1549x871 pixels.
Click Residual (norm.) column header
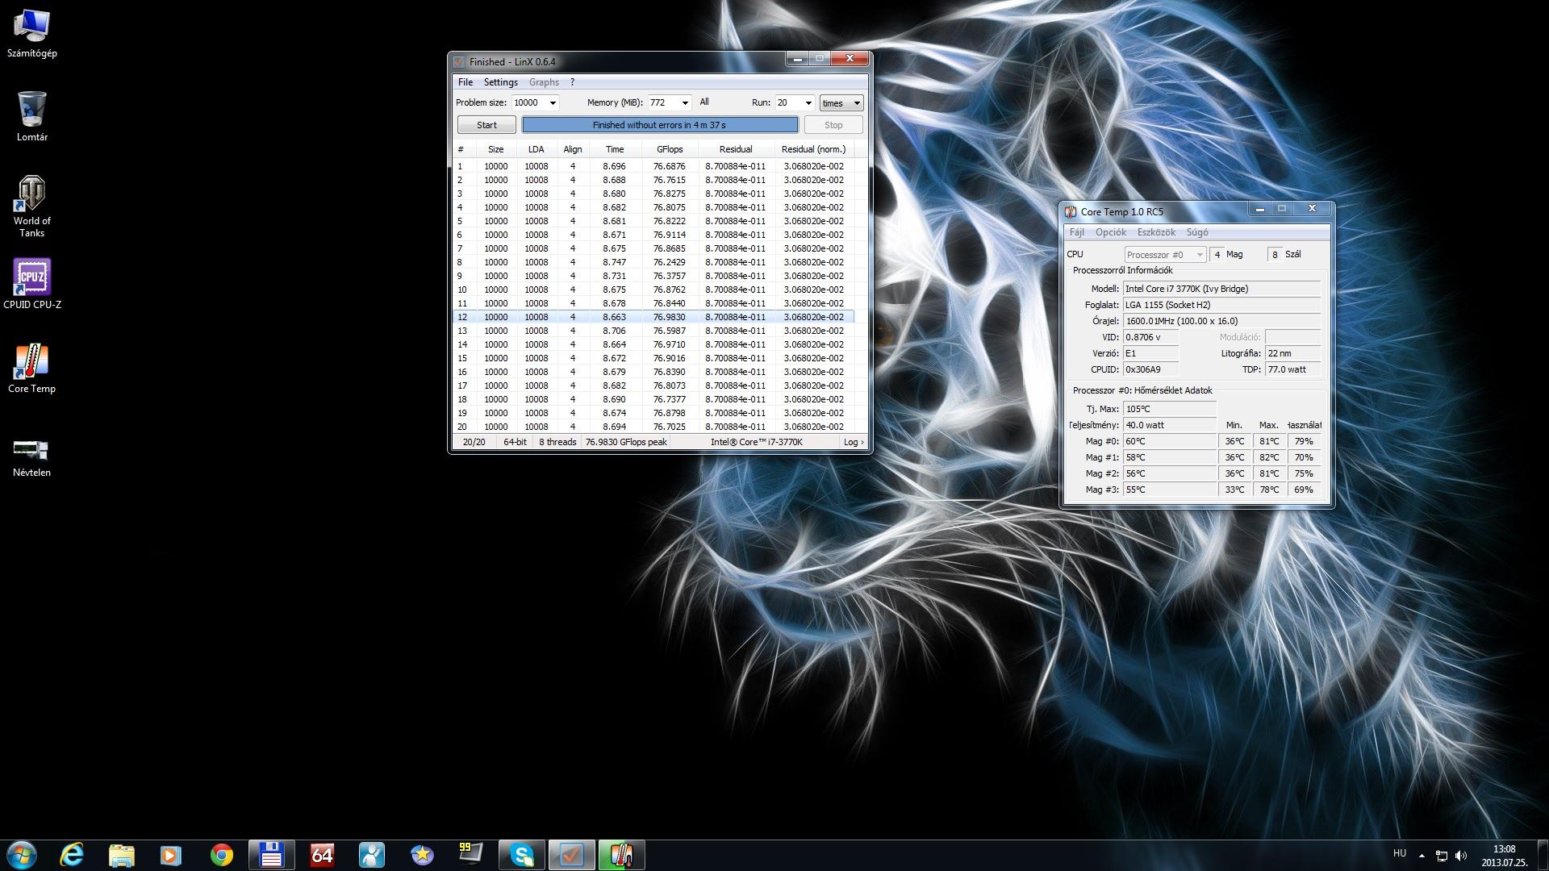pyautogui.click(x=813, y=149)
